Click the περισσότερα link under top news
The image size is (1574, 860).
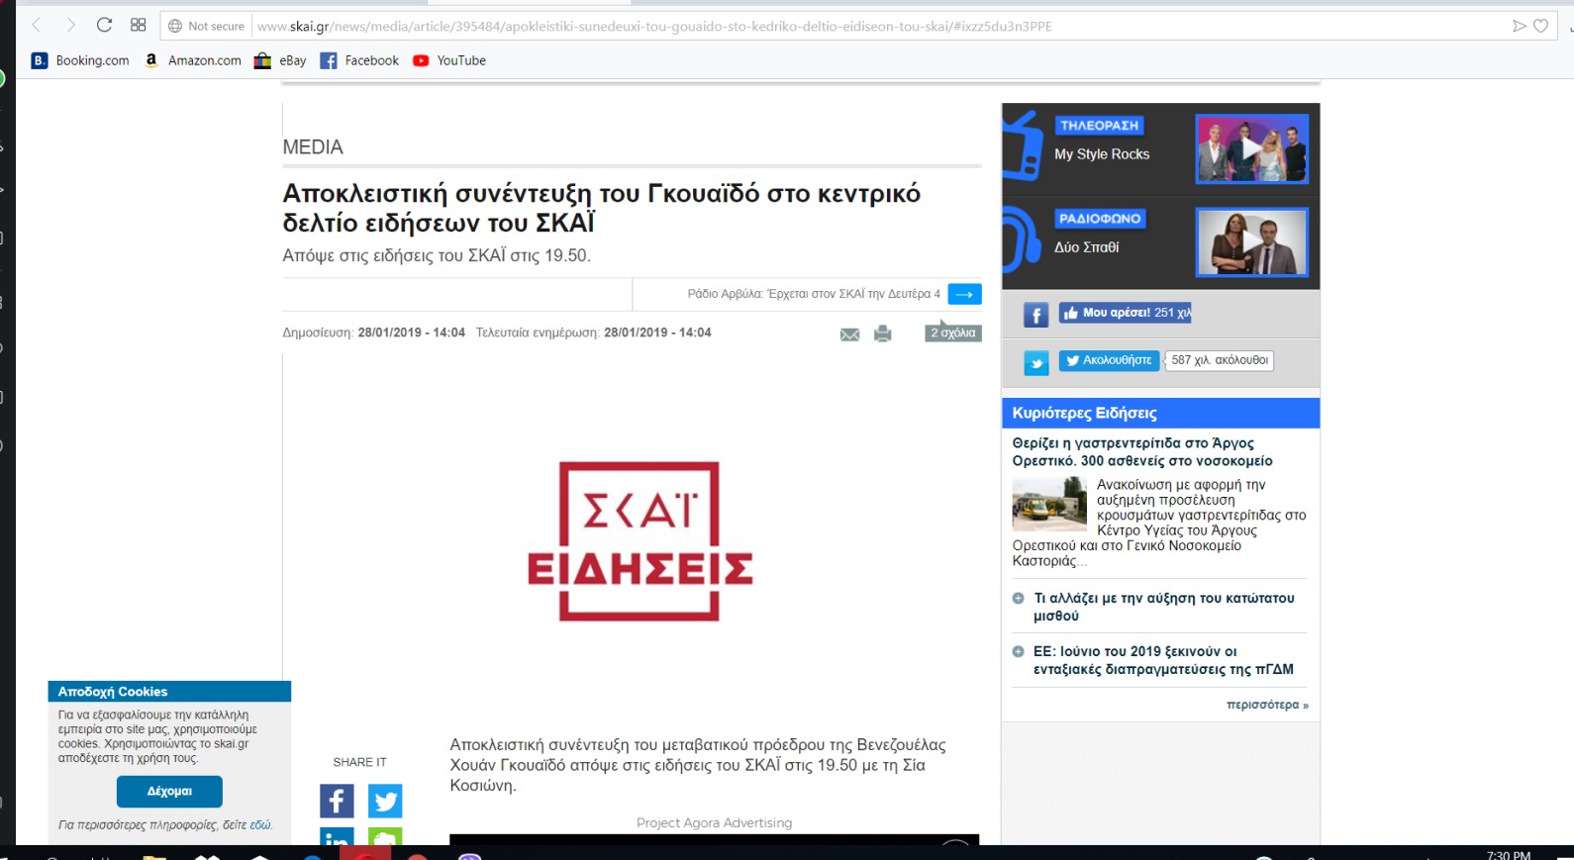[1266, 705]
